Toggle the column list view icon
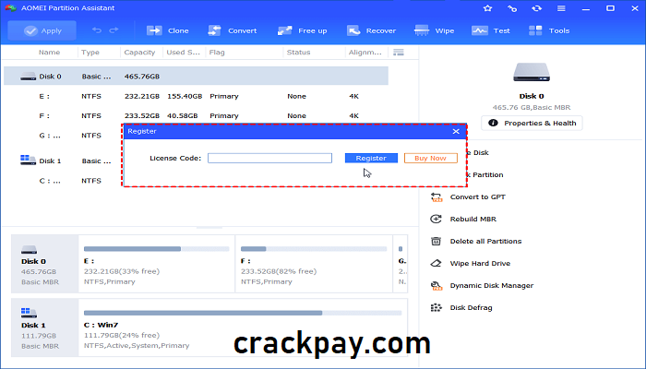 pos(399,53)
